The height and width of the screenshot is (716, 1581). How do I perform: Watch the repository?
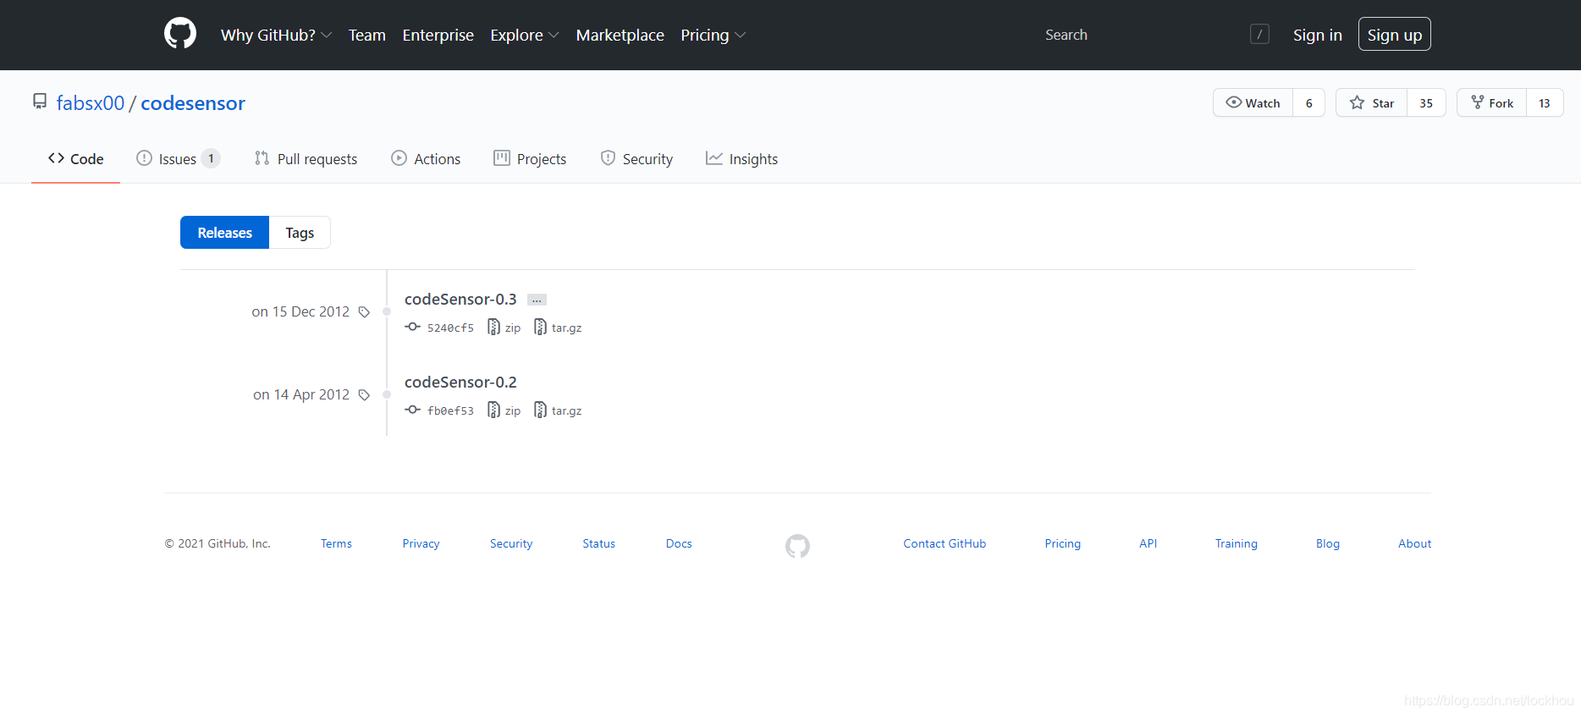click(1253, 102)
